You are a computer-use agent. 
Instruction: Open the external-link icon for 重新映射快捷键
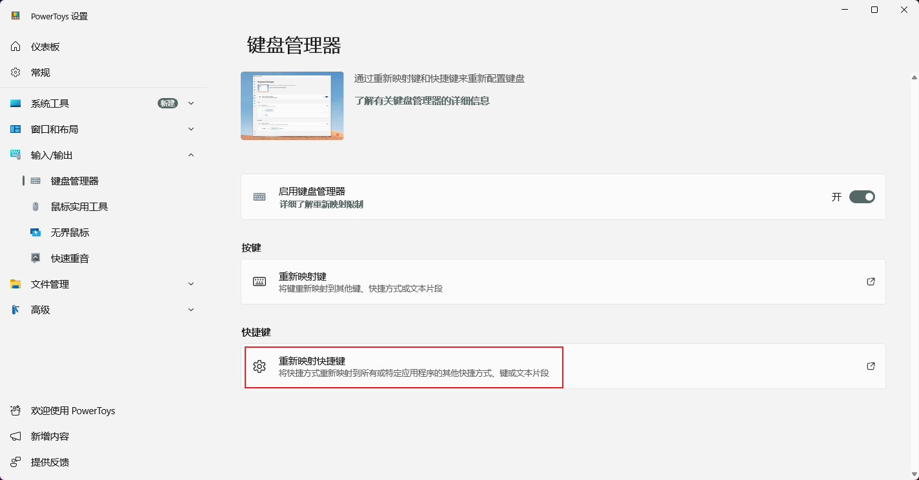pos(871,366)
